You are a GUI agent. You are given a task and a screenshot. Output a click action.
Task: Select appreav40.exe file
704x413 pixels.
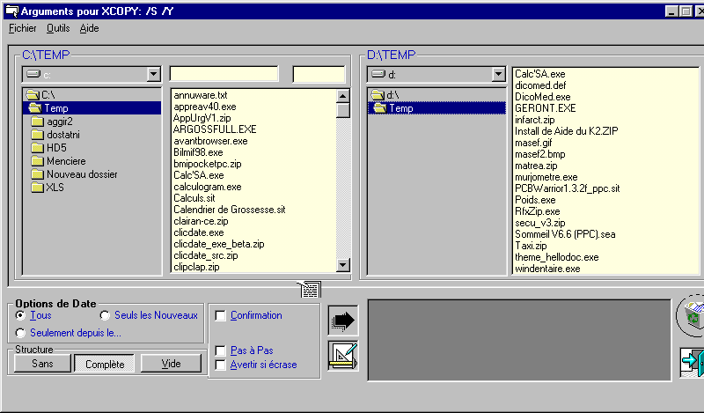coord(205,107)
